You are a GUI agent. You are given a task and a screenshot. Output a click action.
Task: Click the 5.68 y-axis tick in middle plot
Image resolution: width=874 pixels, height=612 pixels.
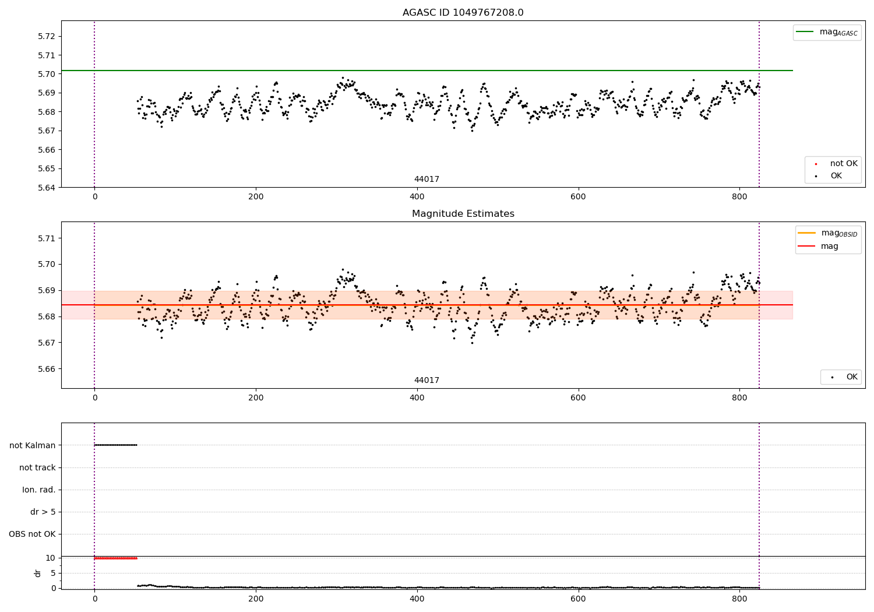coord(47,316)
